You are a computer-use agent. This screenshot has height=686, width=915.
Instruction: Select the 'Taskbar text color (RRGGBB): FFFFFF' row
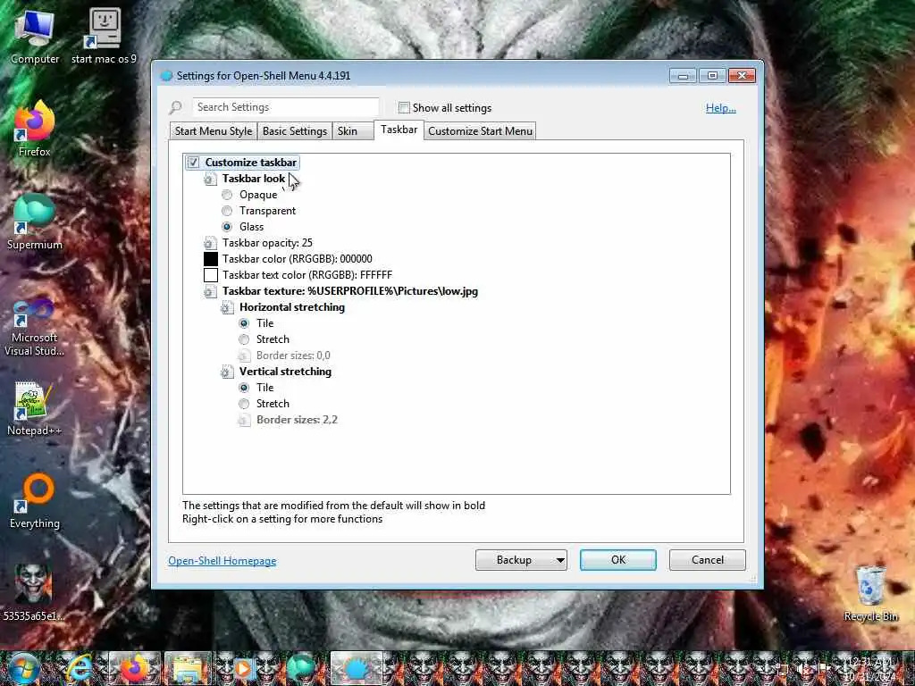point(307,275)
